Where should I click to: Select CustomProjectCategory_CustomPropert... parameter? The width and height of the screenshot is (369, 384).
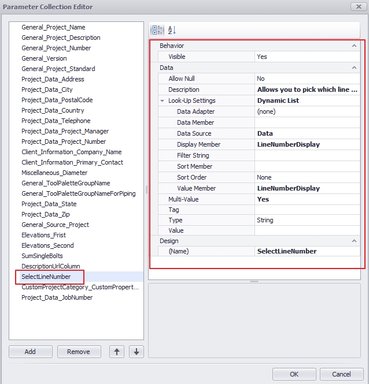coord(80,287)
